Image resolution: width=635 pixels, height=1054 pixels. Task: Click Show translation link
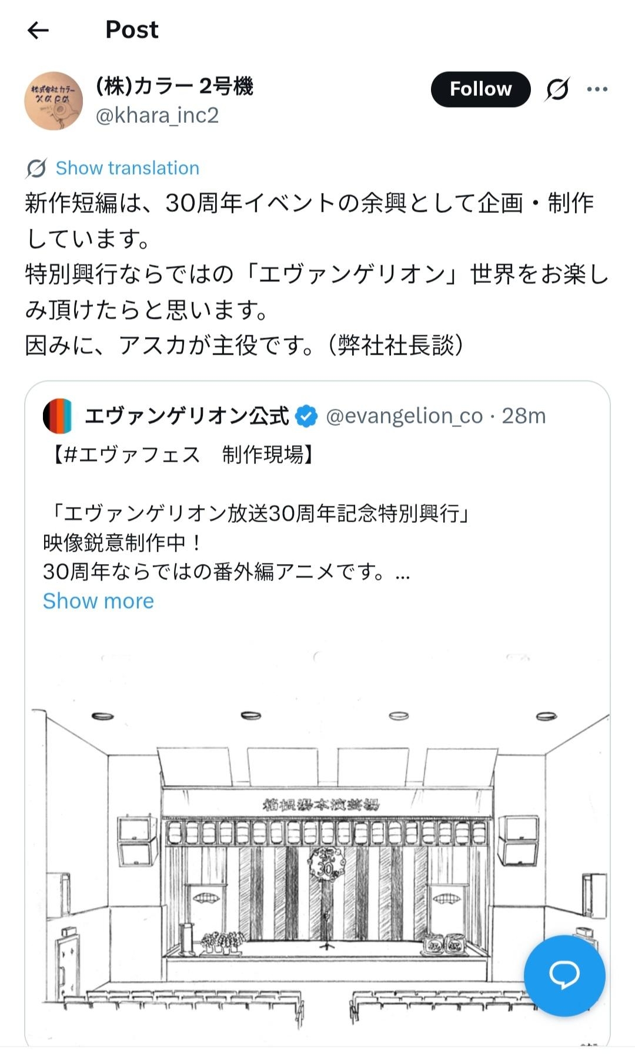coord(127,168)
